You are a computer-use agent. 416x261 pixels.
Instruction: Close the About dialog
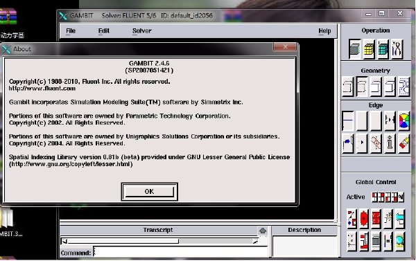[x=285, y=47]
